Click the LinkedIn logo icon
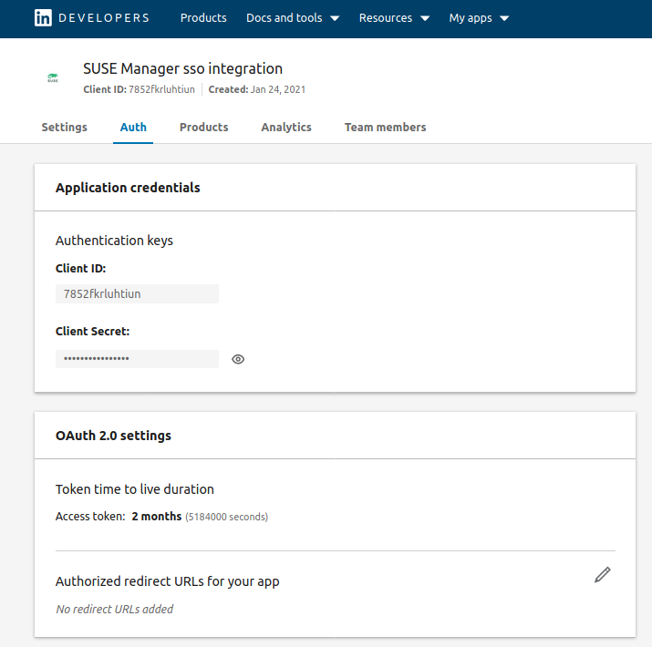 pyautogui.click(x=43, y=18)
